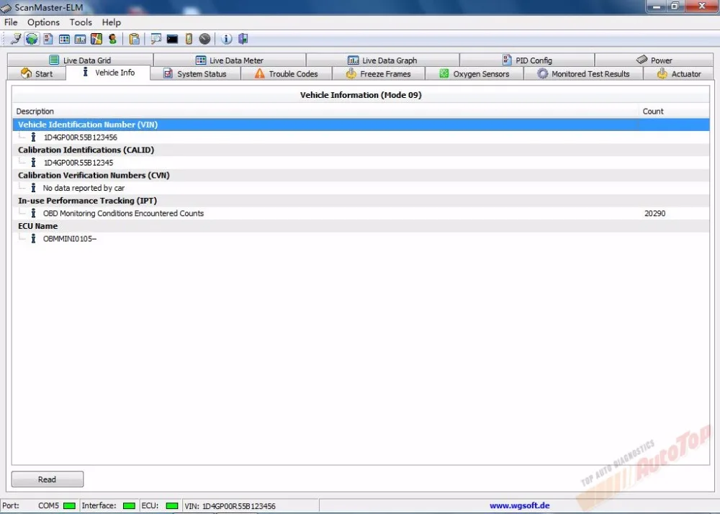Click the COM5 port green status indicator
Image resolution: width=720 pixels, height=514 pixels.
pos(69,506)
